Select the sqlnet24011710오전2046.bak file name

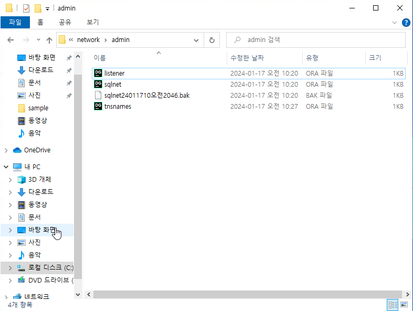tap(147, 95)
